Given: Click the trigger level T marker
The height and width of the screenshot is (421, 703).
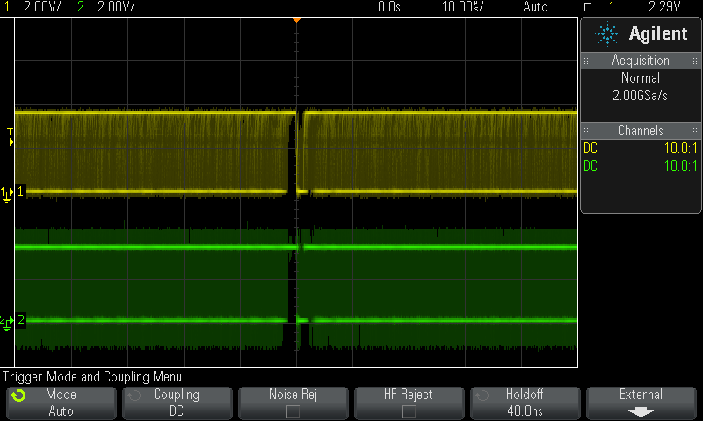Looking at the screenshot, I should [x=10, y=134].
